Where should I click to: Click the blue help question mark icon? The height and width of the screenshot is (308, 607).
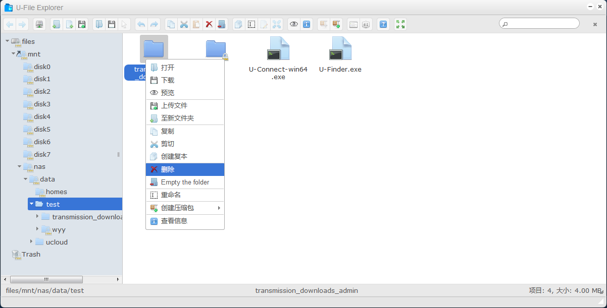click(x=383, y=24)
